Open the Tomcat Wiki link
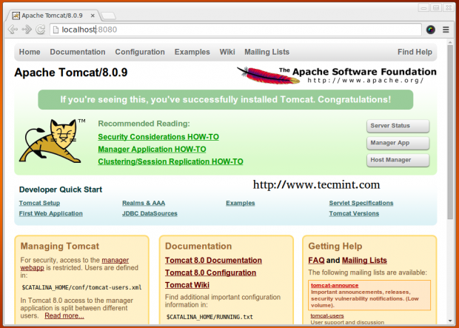459x328 pixels. click(x=187, y=284)
